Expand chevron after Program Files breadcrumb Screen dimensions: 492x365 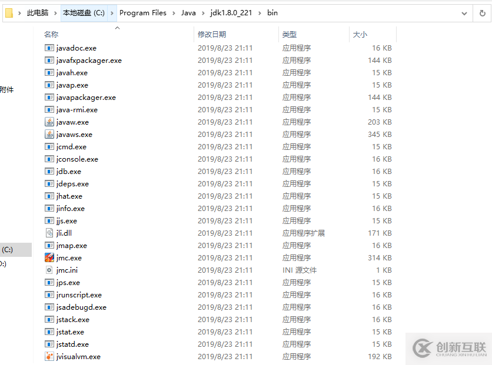click(174, 13)
